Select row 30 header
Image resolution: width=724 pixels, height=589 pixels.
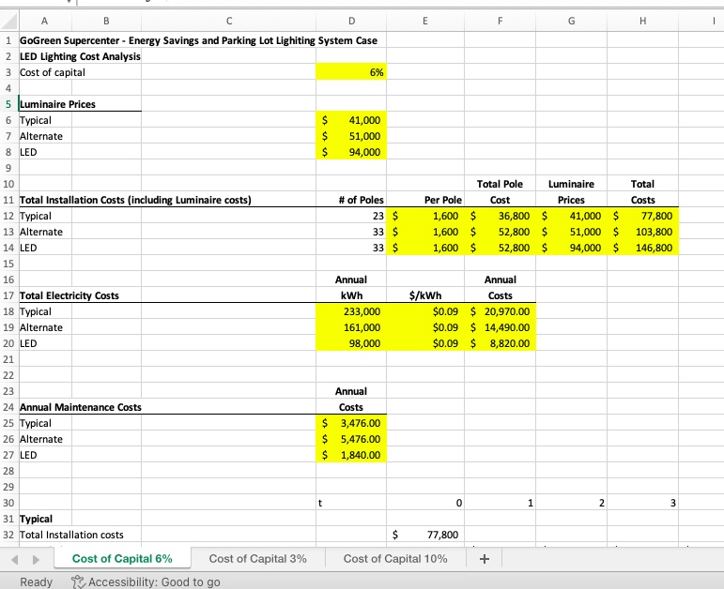click(x=8, y=503)
